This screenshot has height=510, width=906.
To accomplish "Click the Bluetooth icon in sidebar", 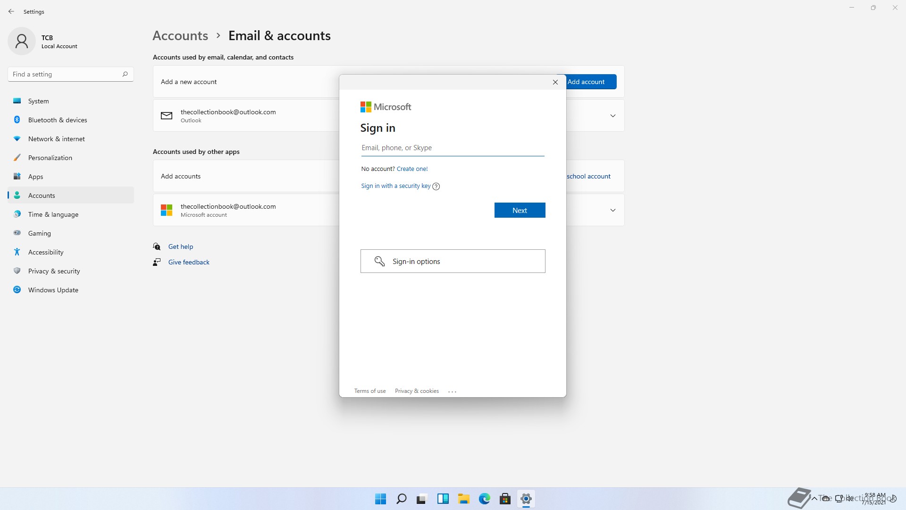I will tap(17, 120).
